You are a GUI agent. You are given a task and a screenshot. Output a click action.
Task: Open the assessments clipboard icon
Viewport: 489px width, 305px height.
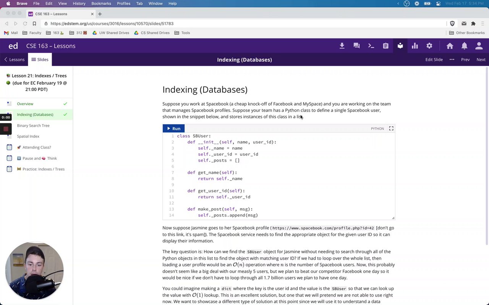(x=385, y=46)
